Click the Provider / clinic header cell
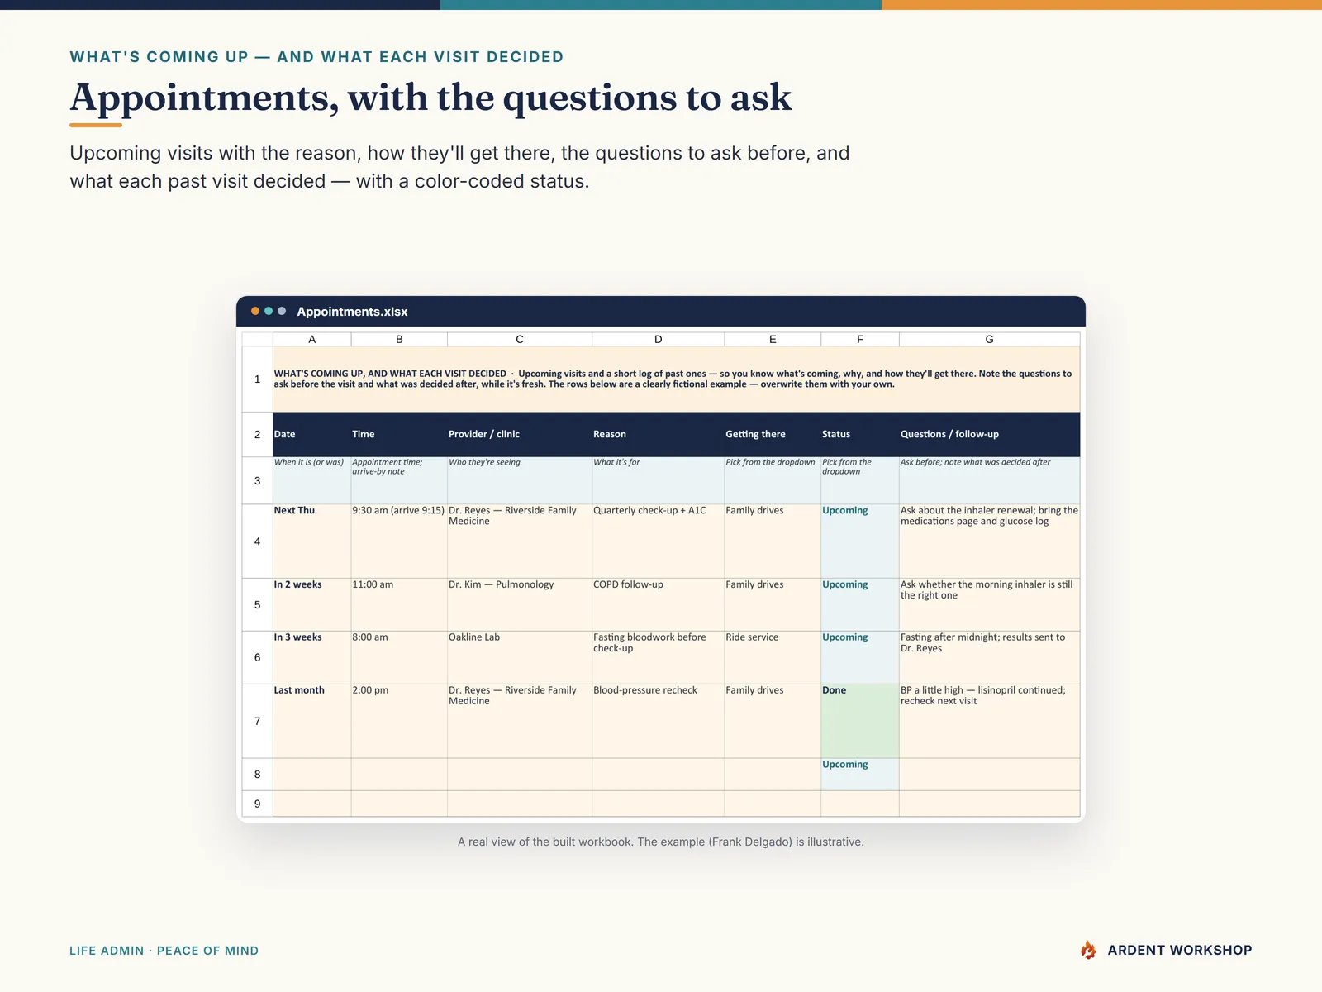Viewport: 1322px width, 992px height. click(520, 434)
